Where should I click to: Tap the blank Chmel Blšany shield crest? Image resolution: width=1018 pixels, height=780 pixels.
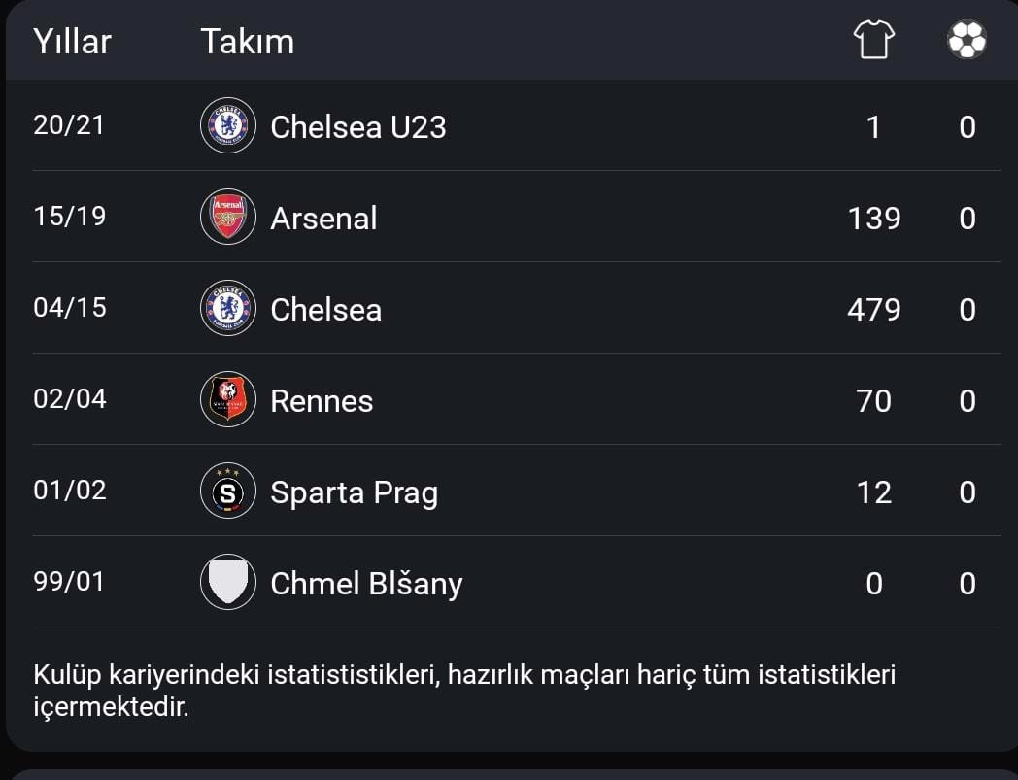tap(228, 582)
